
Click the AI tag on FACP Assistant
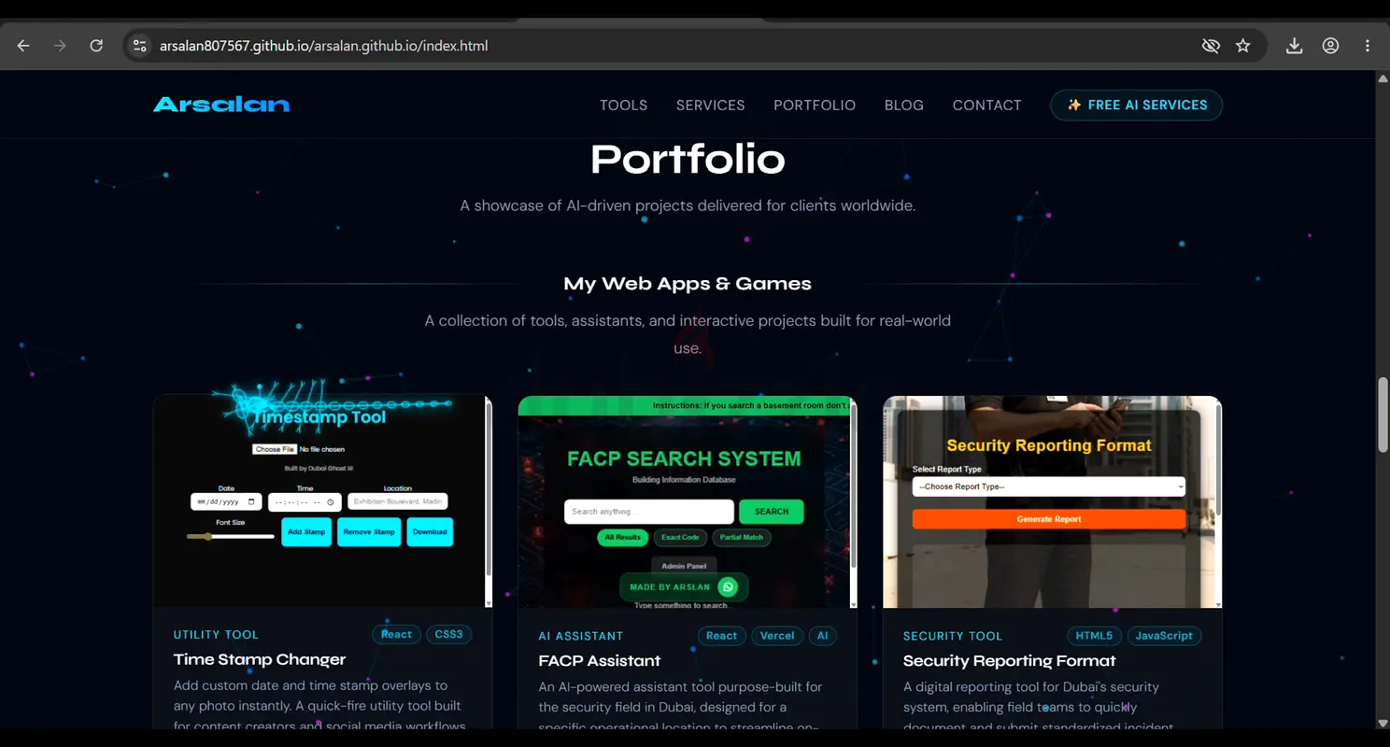[823, 636]
